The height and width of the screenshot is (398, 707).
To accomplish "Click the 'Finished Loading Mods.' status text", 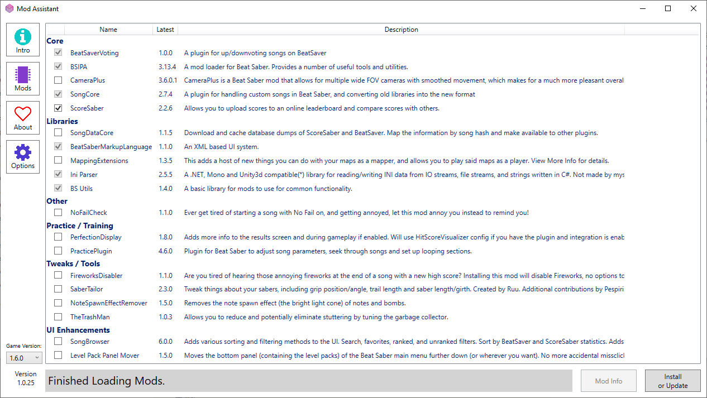I will click(x=106, y=381).
